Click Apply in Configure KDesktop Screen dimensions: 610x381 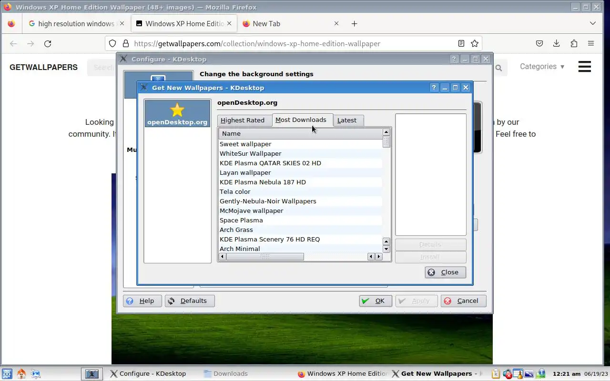point(417,301)
